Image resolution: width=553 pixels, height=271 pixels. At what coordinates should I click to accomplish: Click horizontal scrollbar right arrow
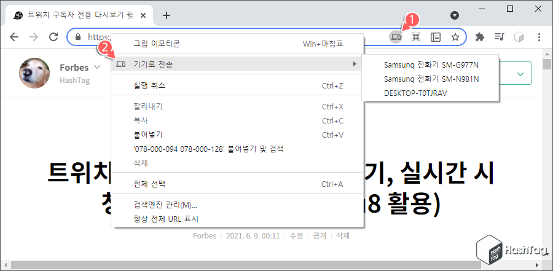537,265
